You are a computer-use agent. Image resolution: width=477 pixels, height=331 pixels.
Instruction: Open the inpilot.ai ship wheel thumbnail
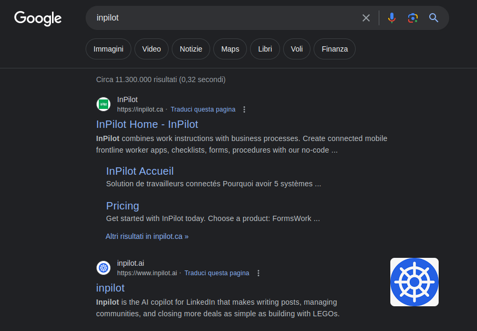[414, 282]
